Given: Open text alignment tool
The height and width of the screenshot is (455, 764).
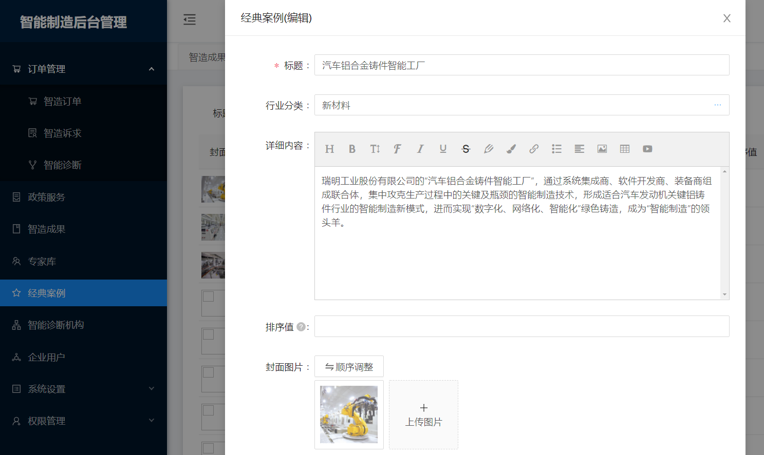Looking at the screenshot, I should tap(580, 149).
